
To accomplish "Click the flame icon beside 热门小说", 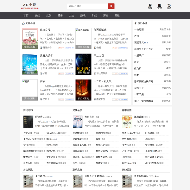I will click(x=136, y=23).
